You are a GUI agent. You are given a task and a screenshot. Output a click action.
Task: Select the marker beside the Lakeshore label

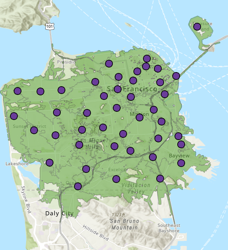tap(49, 163)
